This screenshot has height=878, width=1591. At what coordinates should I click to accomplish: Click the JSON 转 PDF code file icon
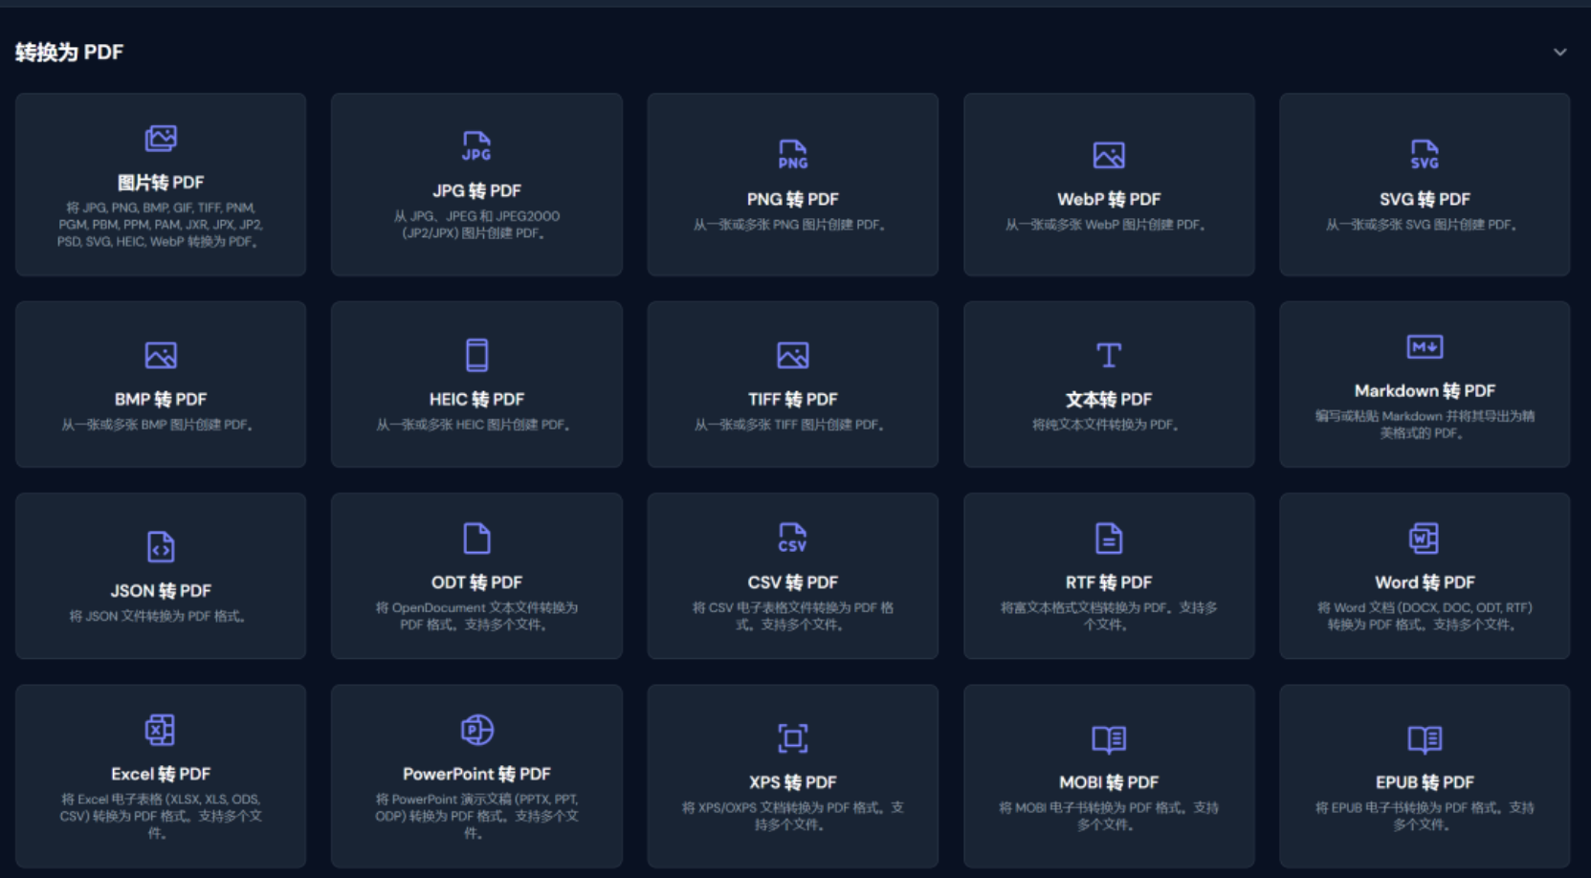coord(161,546)
